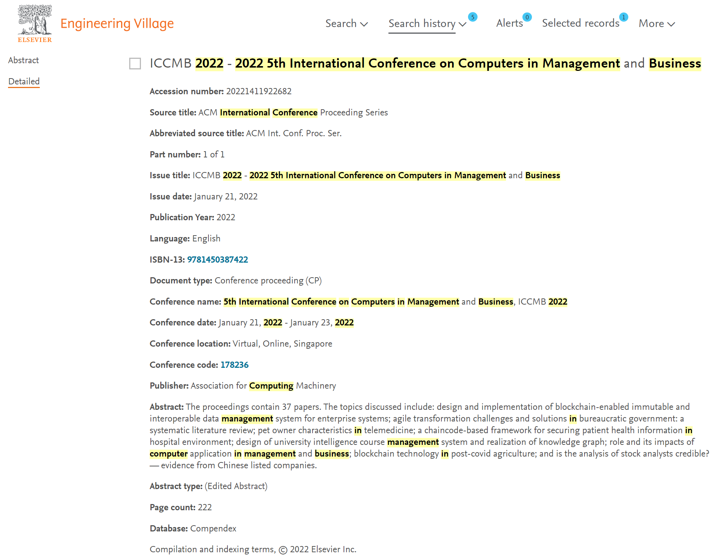Viewport: 713px width, 557px height.
Task: Tick the ICCMB 2022 record checkbox
Action: tap(135, 64)
